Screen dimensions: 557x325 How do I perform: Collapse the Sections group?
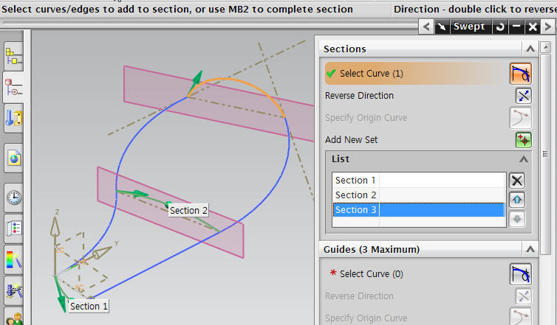(x=529, y=49)
